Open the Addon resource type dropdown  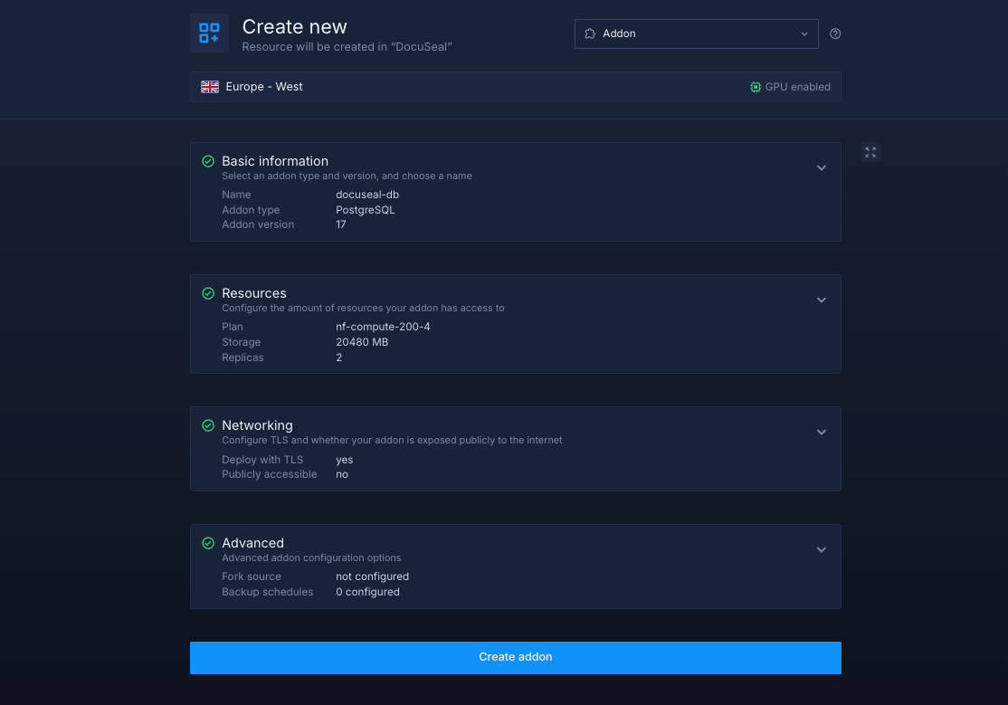pyautogui.click(x=696, y=34)
